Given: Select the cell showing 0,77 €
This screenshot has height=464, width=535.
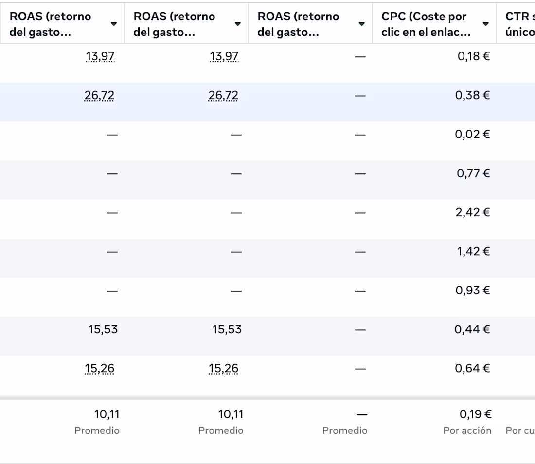Looking at the screenshot, I should click(x=473, y=173).
